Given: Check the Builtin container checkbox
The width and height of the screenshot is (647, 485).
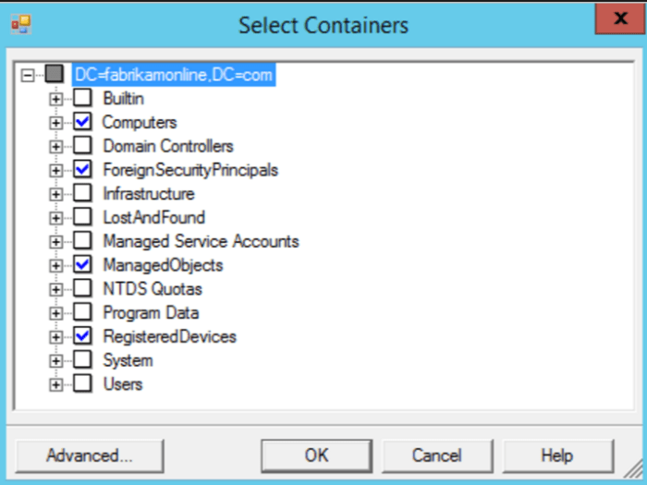Looking at the screenshot, I should 83,98.
